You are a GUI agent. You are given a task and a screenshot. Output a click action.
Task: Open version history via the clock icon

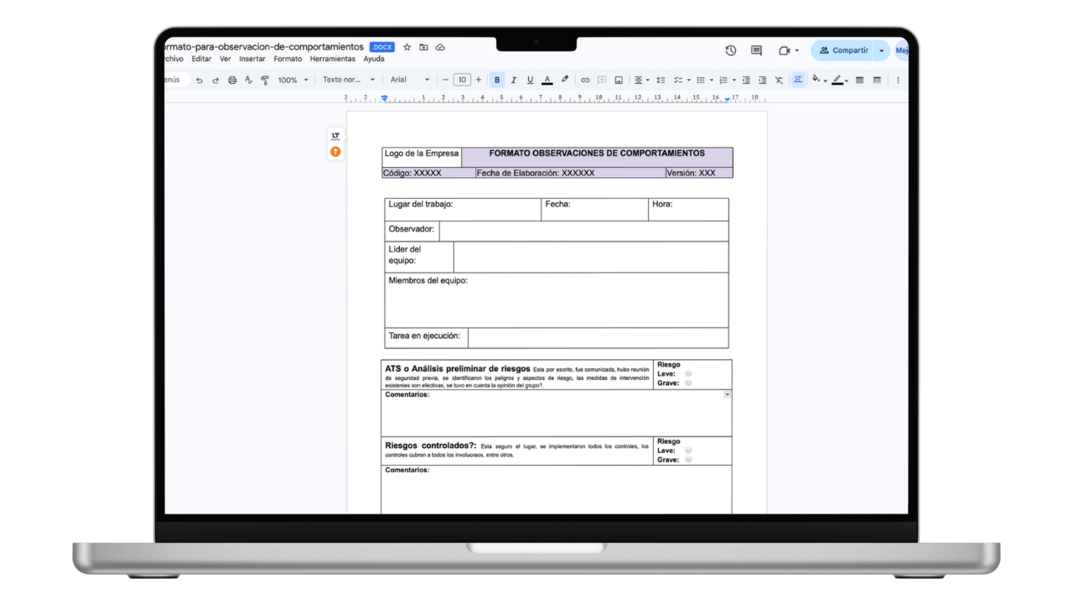point(730,50)
